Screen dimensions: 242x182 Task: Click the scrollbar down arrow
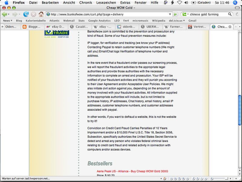240,174
